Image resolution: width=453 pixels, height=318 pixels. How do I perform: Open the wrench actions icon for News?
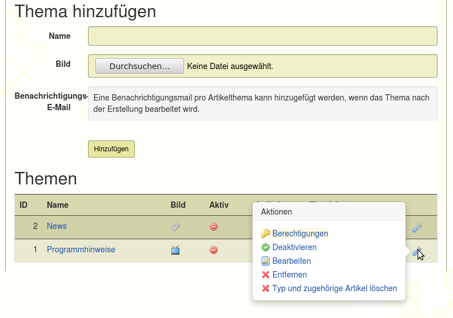417,228
